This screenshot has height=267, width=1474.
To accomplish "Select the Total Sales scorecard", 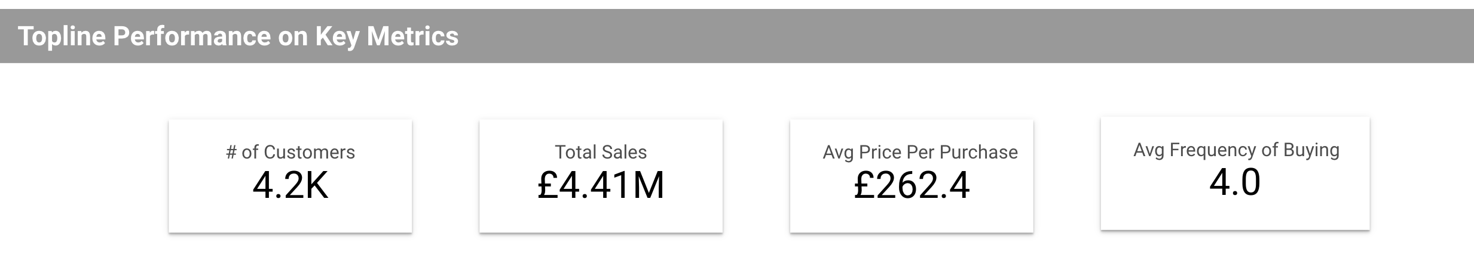I will (x=601, y=216).
